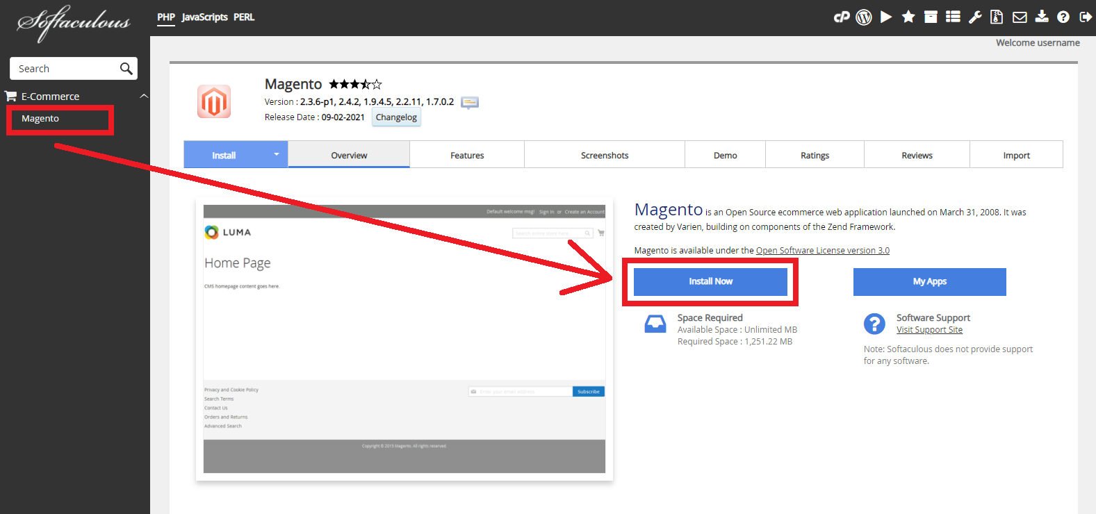This screenshot has width=1096, height=514.
Task: Open backups zipped file icon
Action: 997,17
